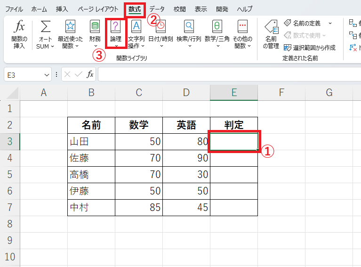This screenshot has height=267, width=361.
Task: Switch to the Developer (開発) tab
Action: [x=222, y=9]
